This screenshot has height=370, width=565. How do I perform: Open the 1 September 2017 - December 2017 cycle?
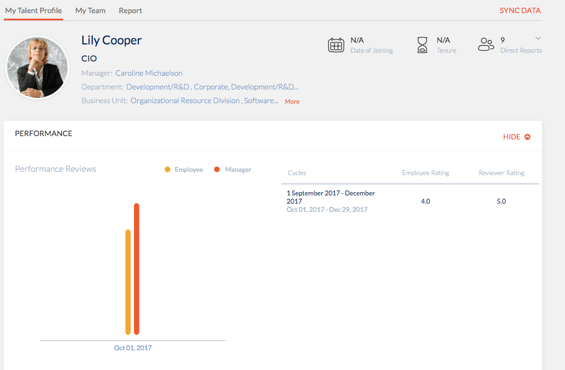pos(331,197)
